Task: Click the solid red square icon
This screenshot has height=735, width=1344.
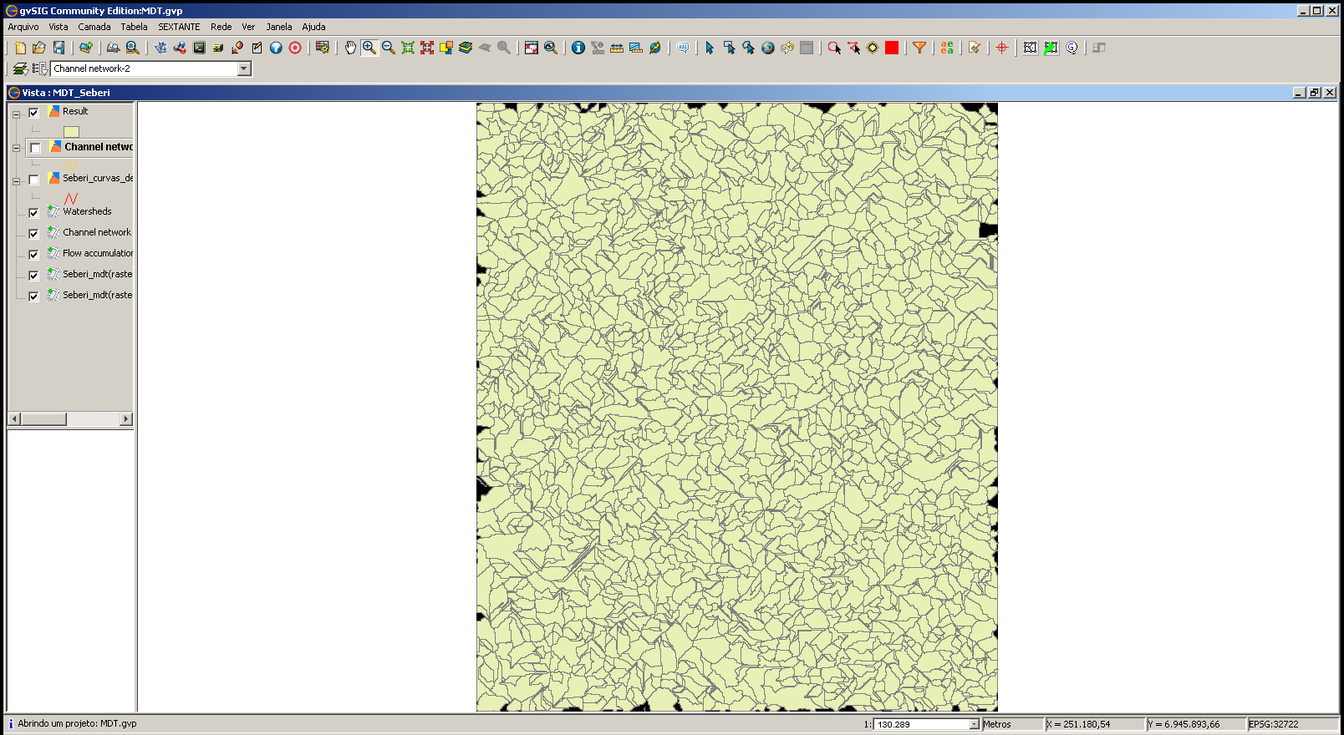Action: (892, 48)
